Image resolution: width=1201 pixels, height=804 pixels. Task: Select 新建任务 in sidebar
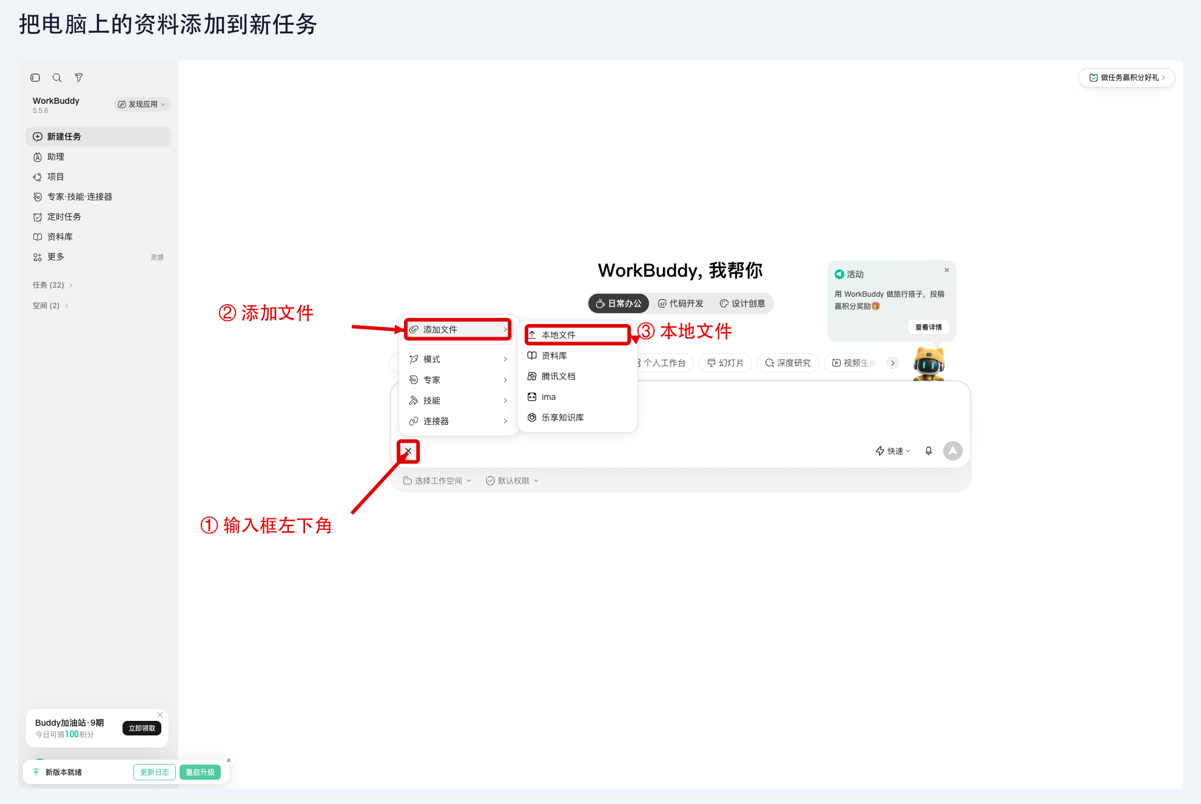(x=98, y=137)
